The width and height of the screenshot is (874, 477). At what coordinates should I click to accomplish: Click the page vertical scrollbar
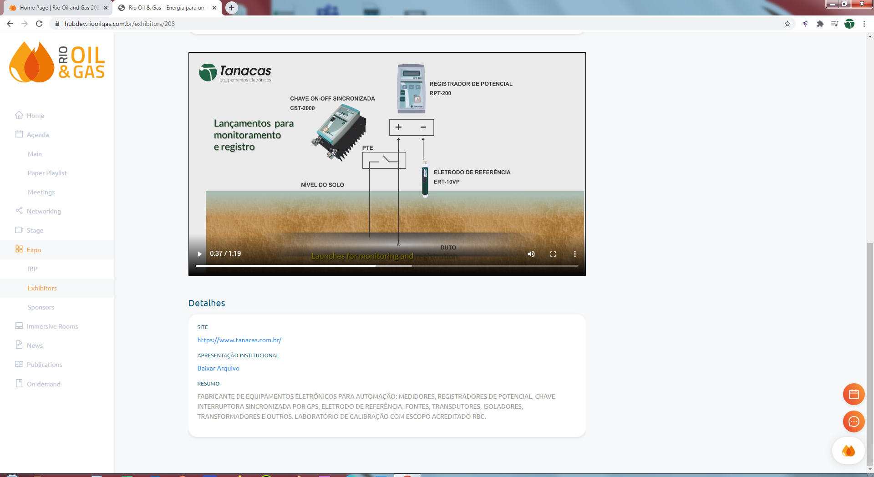pos(870,355)
